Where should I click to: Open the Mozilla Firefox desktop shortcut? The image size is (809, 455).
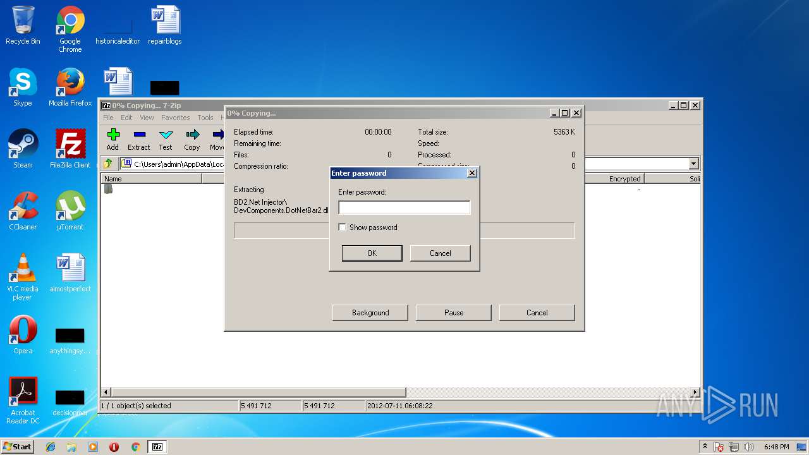pos(70,88)
